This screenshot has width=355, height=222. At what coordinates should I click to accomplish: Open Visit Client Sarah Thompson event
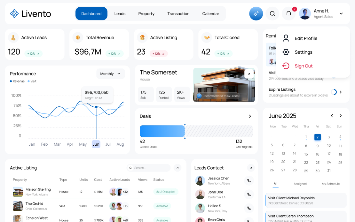tap(306, 217)
